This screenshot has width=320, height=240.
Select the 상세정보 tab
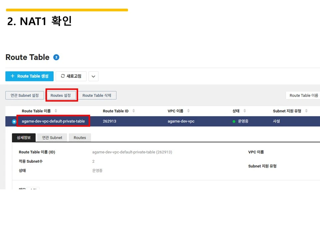(23, 137)
